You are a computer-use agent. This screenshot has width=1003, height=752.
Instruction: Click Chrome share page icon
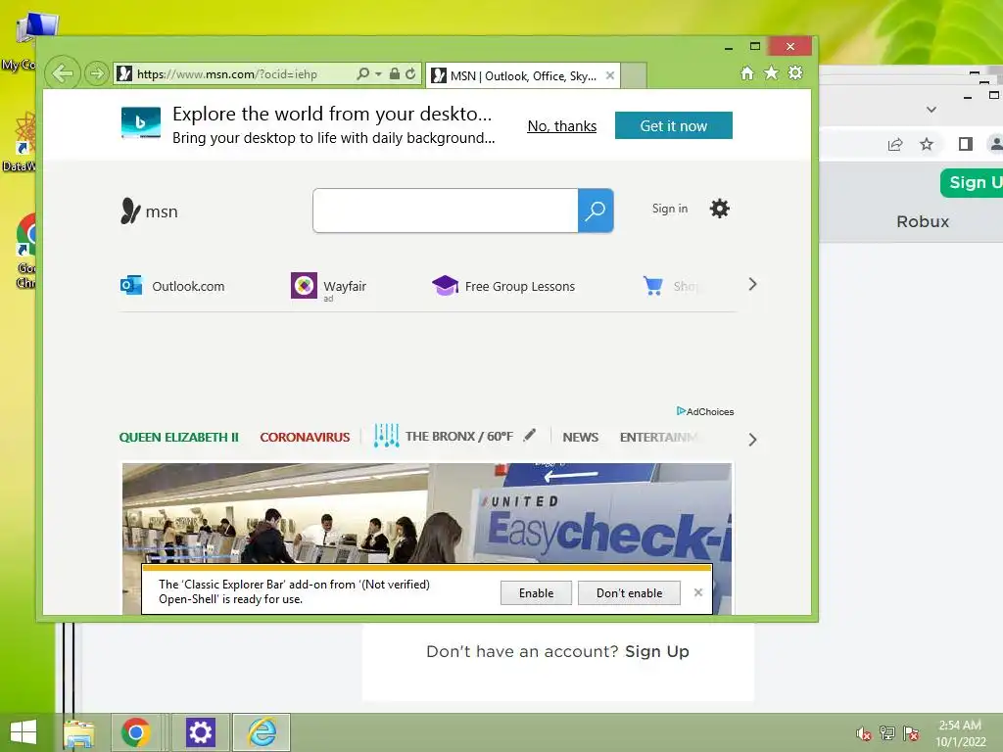pos(895,145)
